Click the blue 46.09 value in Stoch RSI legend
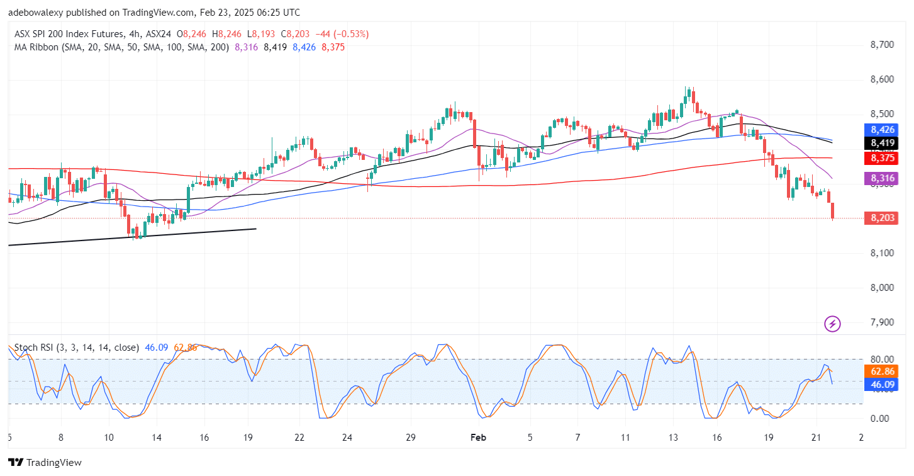Viewport: 914px width, 476px height. click(x=157, y=347)
